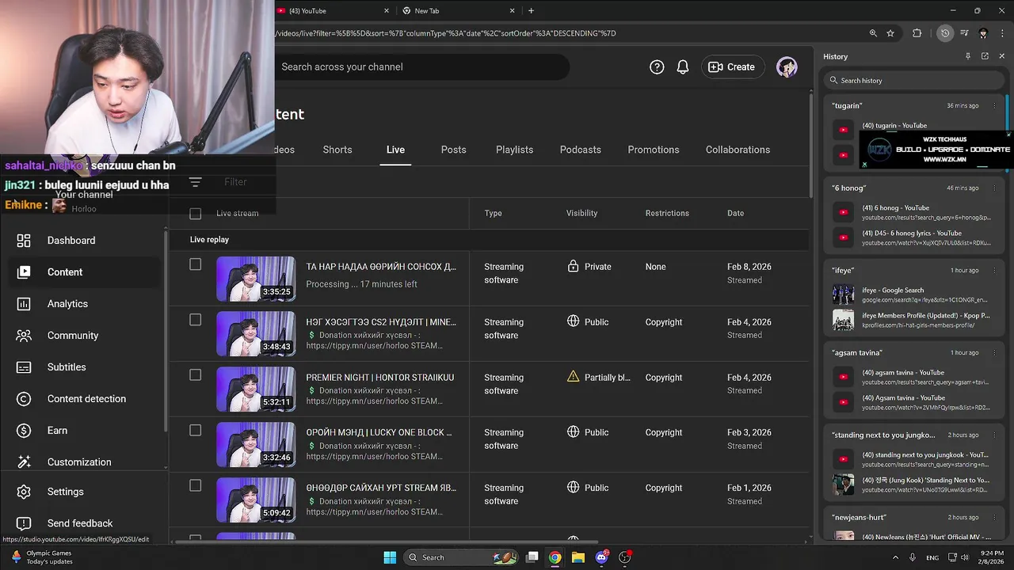Open the Partially blocked visibility of PREMIER NIGHT
The image size is (1014, 570).
(x=599, y=378)
